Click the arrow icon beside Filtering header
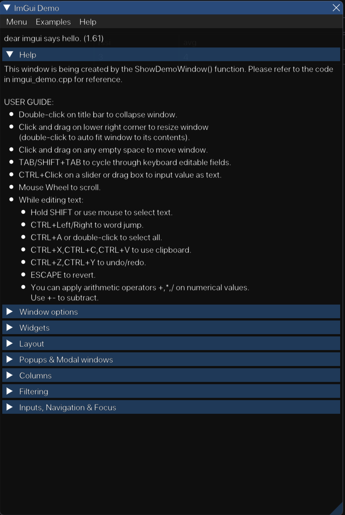The width and height of the screenshot is (345, 515). click(9, 391)
